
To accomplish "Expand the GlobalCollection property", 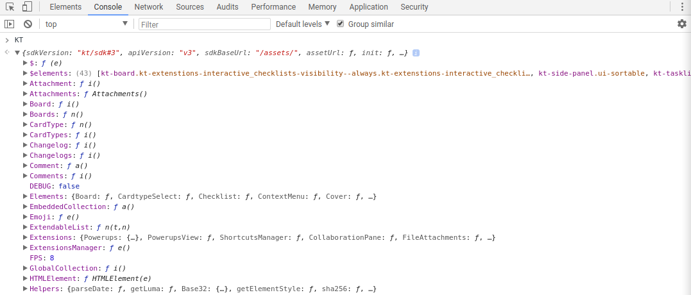I will [x=26, y=268].
